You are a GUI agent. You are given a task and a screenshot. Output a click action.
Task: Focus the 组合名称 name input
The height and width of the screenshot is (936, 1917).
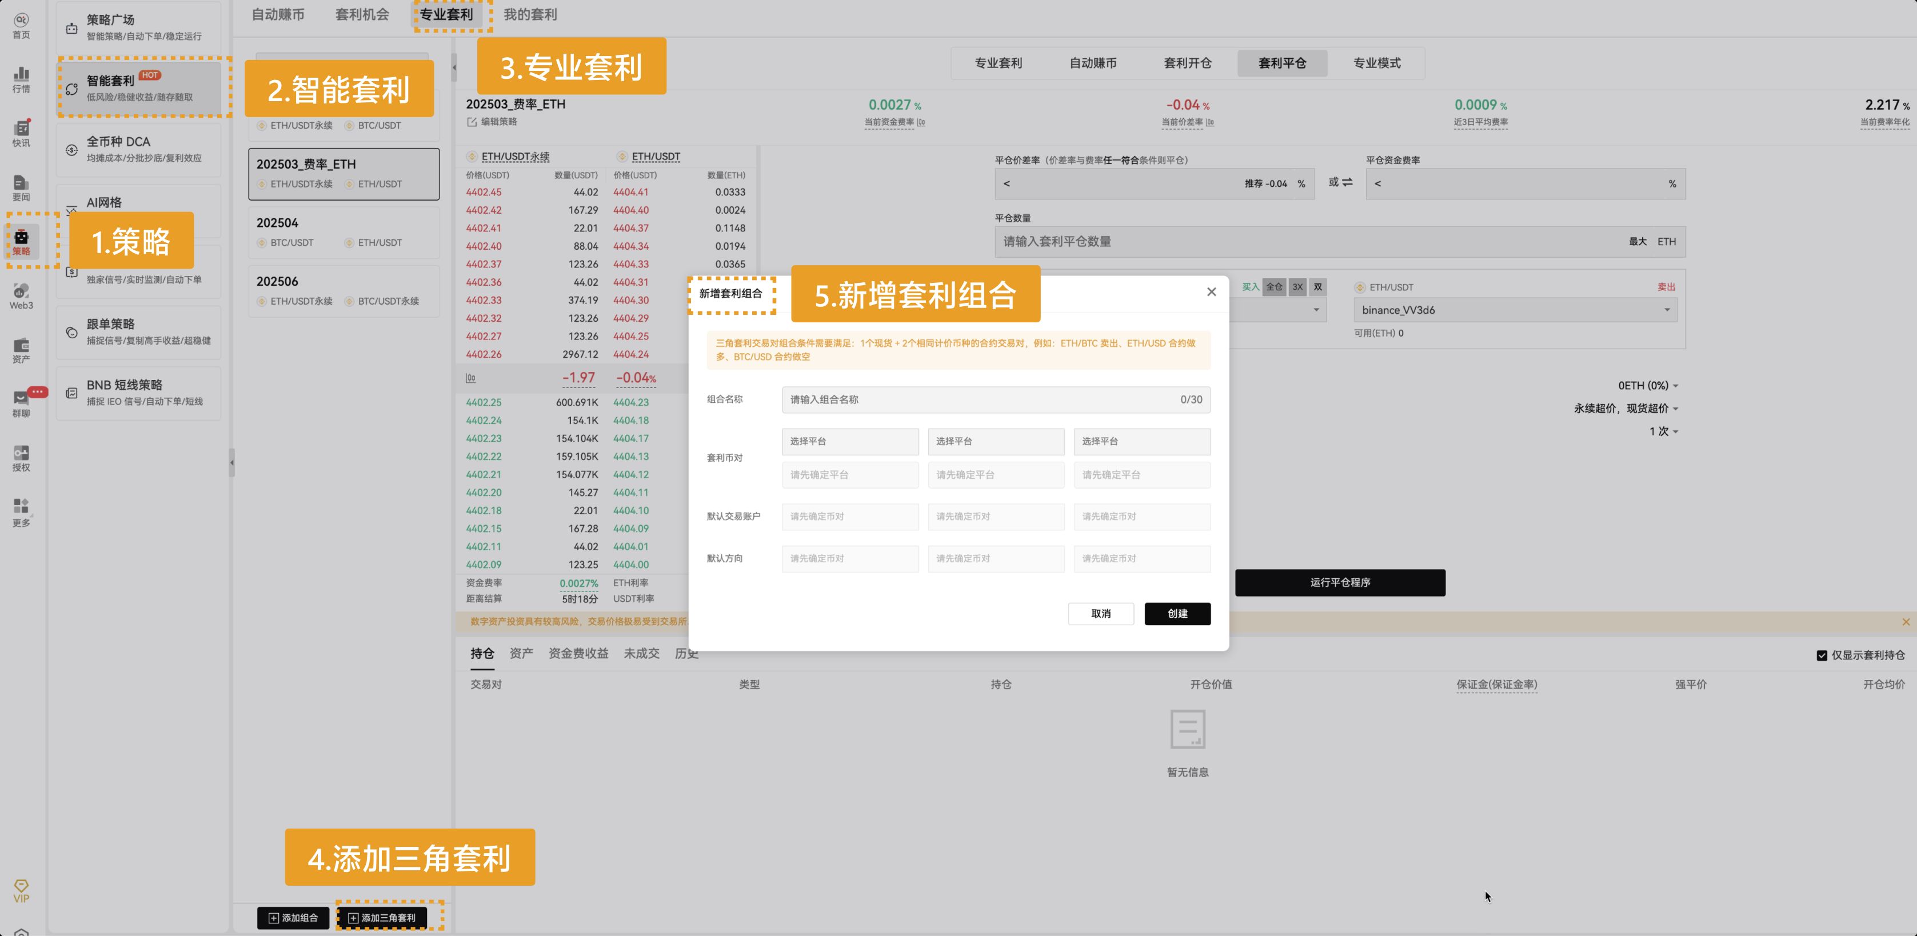[996, 399]
